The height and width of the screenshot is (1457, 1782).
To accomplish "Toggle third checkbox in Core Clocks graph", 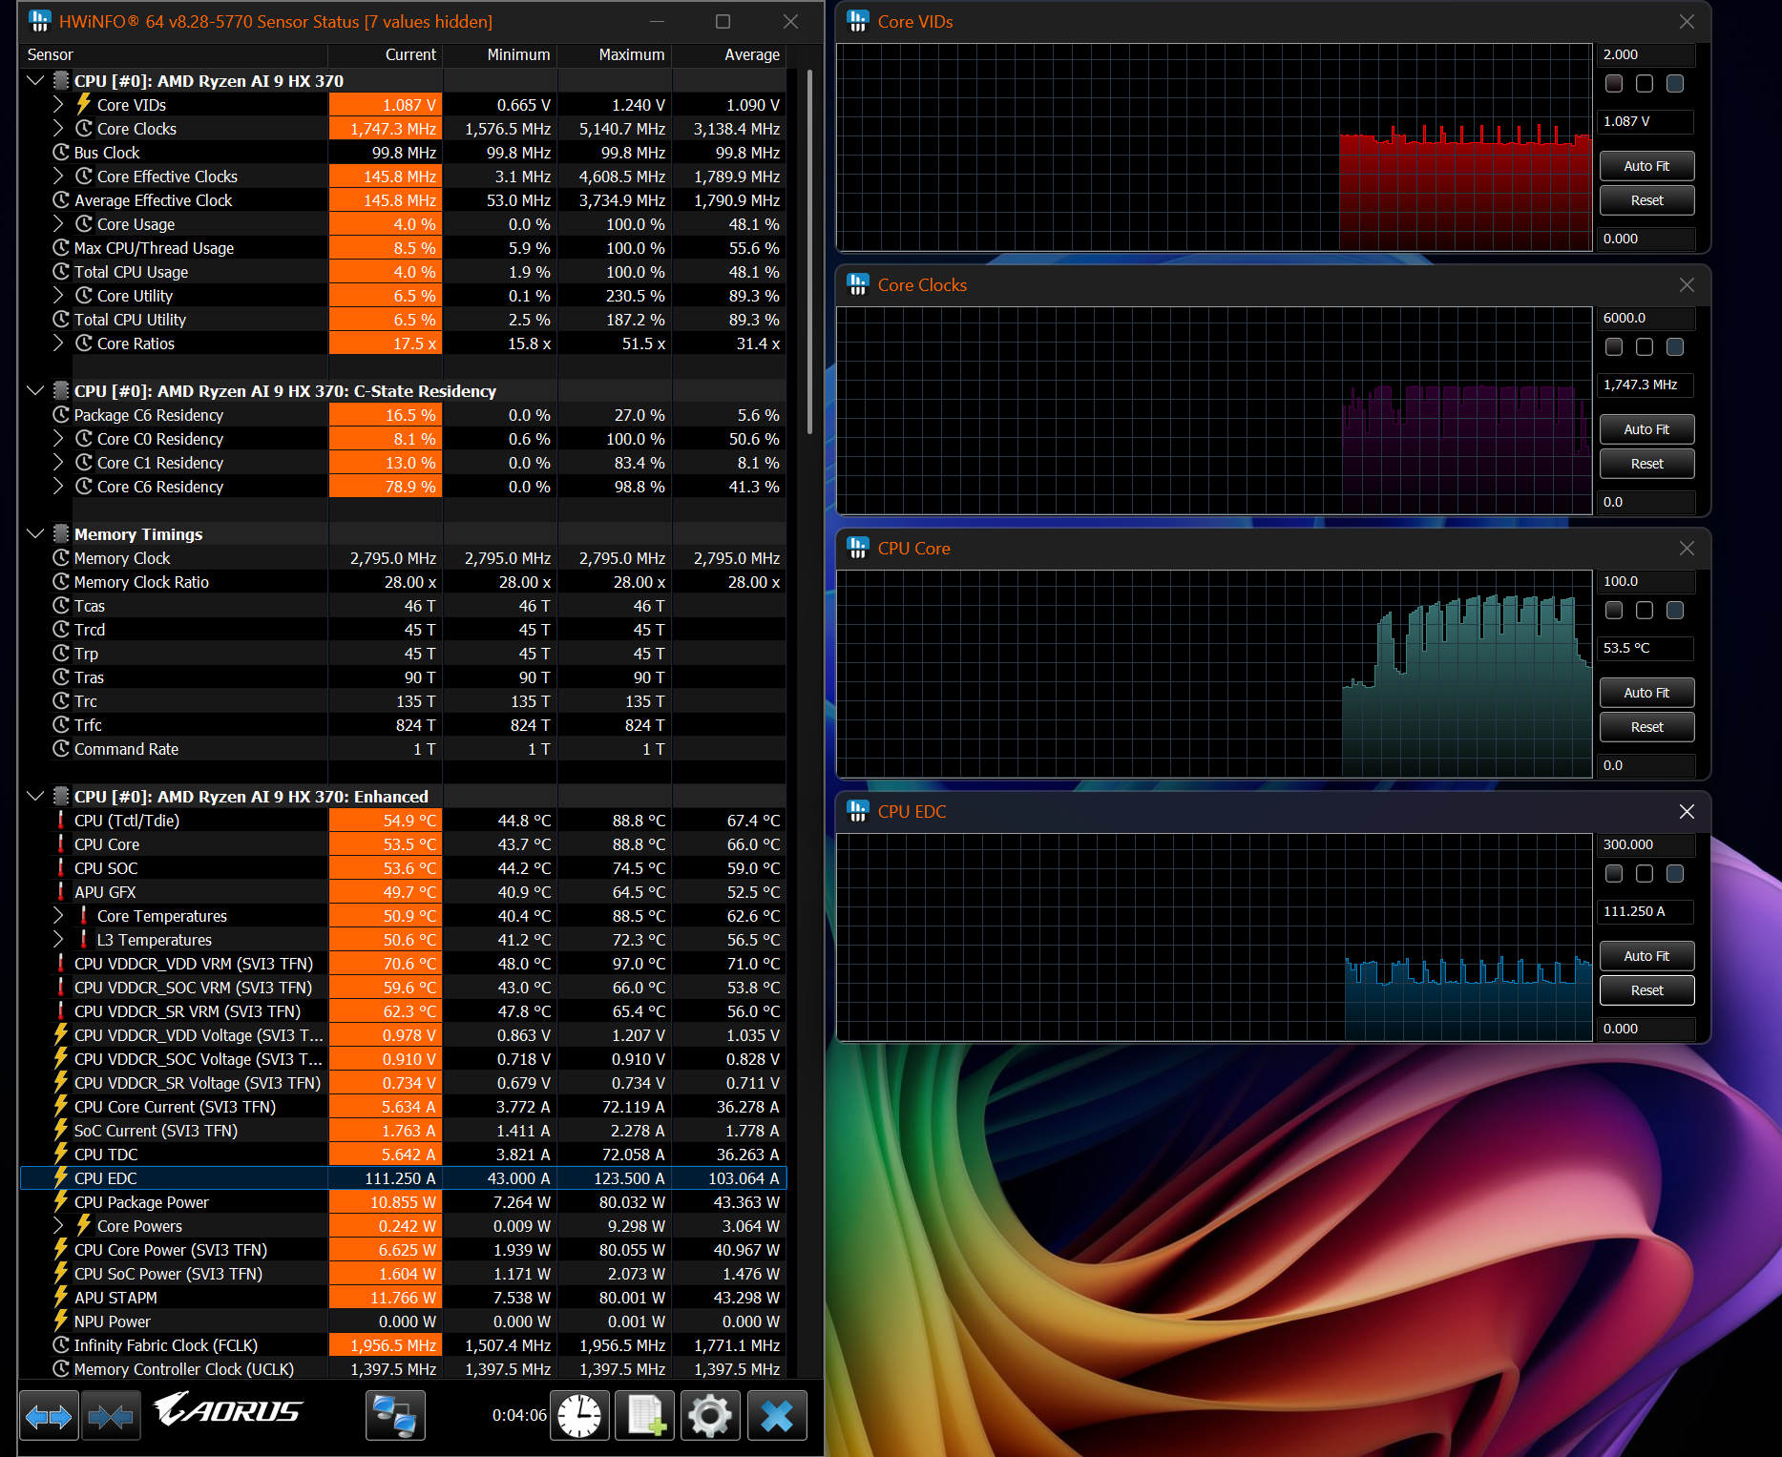I will [x=1675, y=347].
